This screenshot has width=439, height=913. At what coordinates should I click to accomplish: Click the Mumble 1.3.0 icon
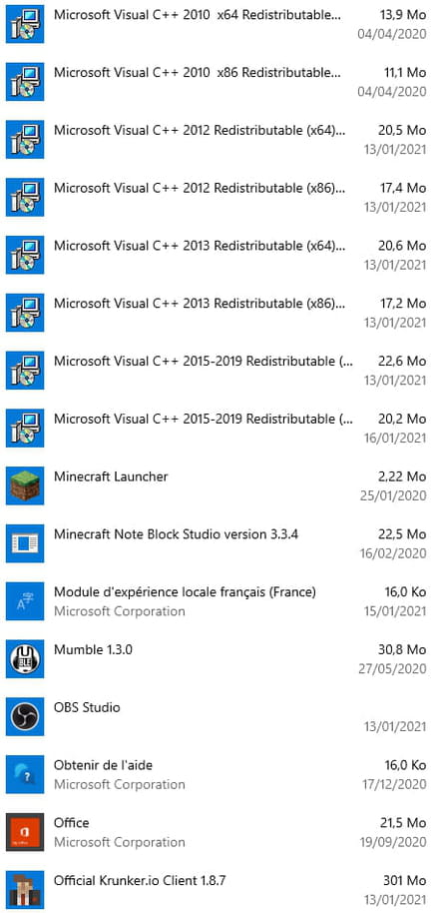click(x=25, y=658)
